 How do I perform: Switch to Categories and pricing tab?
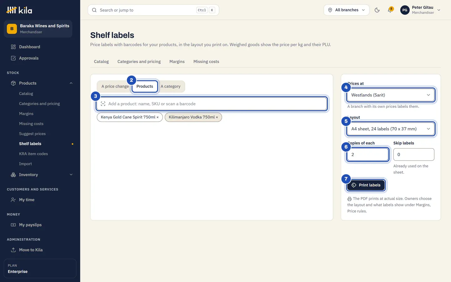[139, 61]
